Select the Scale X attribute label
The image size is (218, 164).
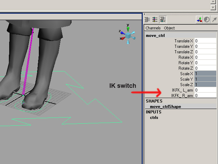pyautogui.click(x=187, y=74)
